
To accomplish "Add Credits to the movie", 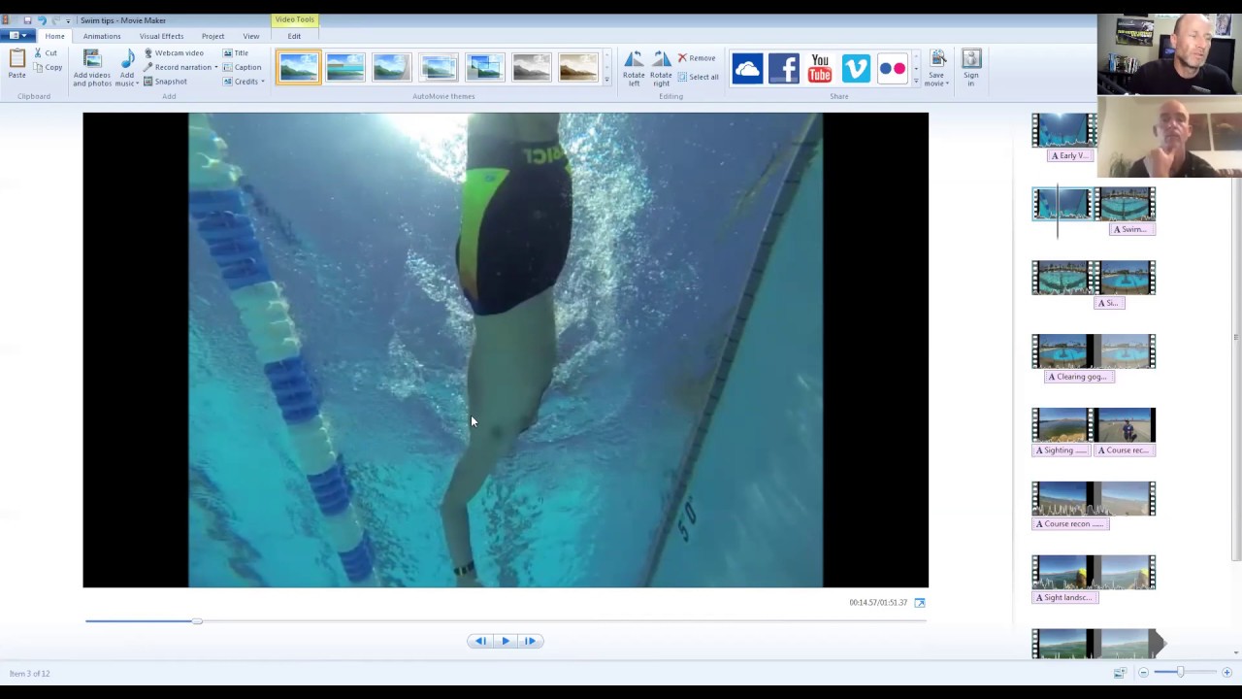I will coord(241,82).
